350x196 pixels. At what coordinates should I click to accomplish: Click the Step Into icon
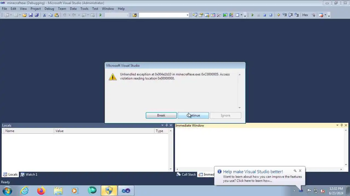285,15
